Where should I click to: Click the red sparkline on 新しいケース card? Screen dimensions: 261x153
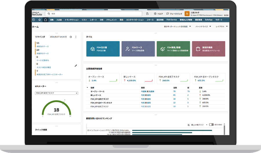tap(149, 80)
